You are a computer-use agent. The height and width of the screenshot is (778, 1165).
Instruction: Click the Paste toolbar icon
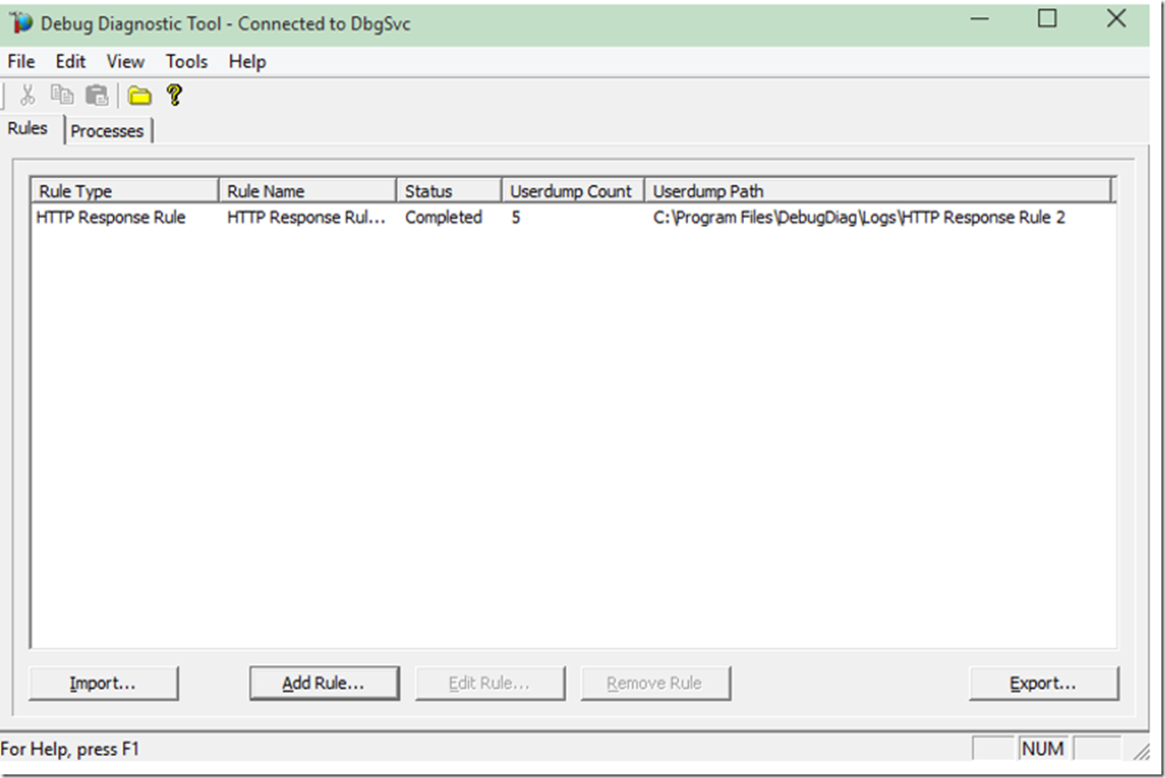click(96, 95)
